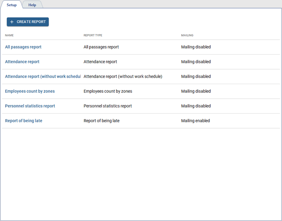Click the plus icon on Create Report

tap(12, 22)
